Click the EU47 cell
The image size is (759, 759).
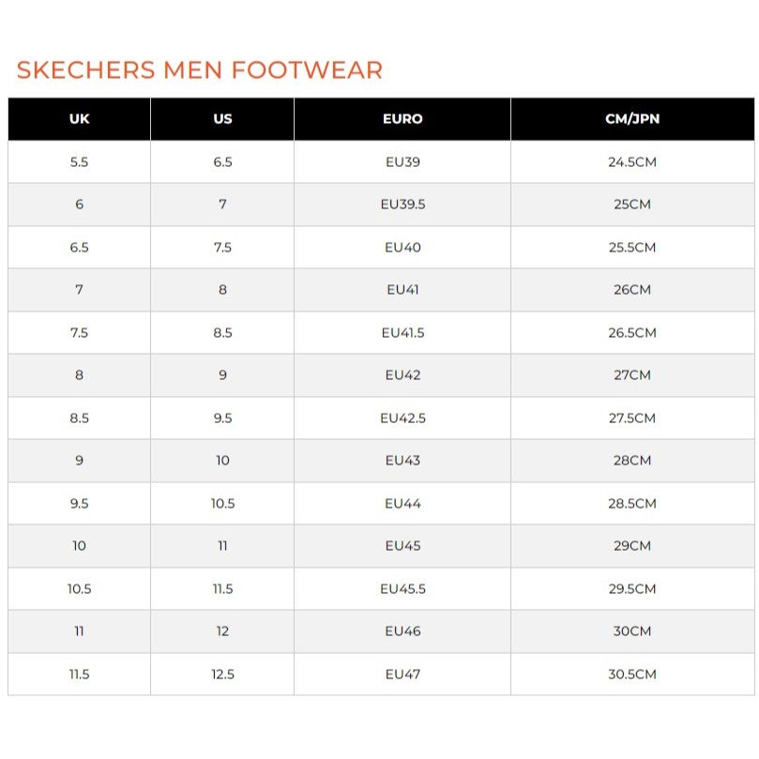tap(402, 675)
